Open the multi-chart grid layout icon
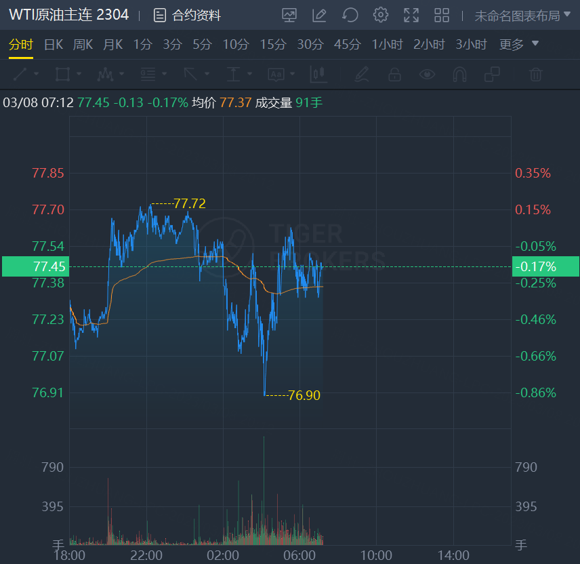 442,15
